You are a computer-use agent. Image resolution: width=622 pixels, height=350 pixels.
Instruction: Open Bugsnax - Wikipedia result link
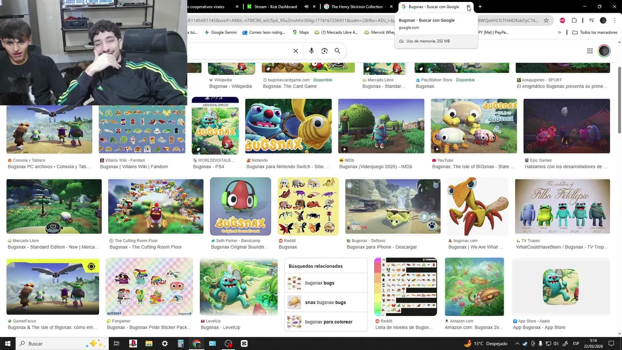[x=230, y=87]
